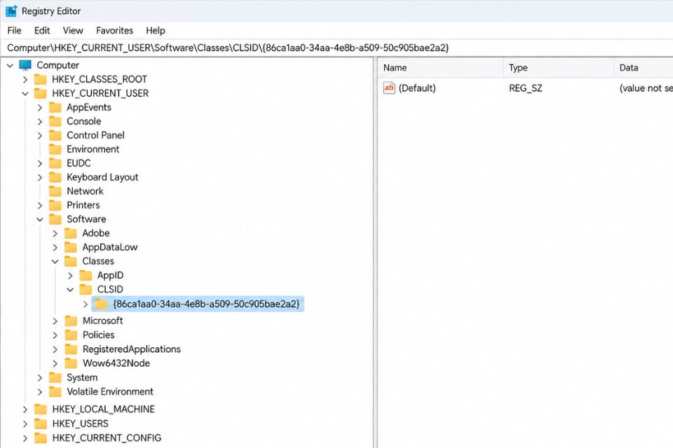
Task: Click the registry path address bar
Action: [336, 48]
